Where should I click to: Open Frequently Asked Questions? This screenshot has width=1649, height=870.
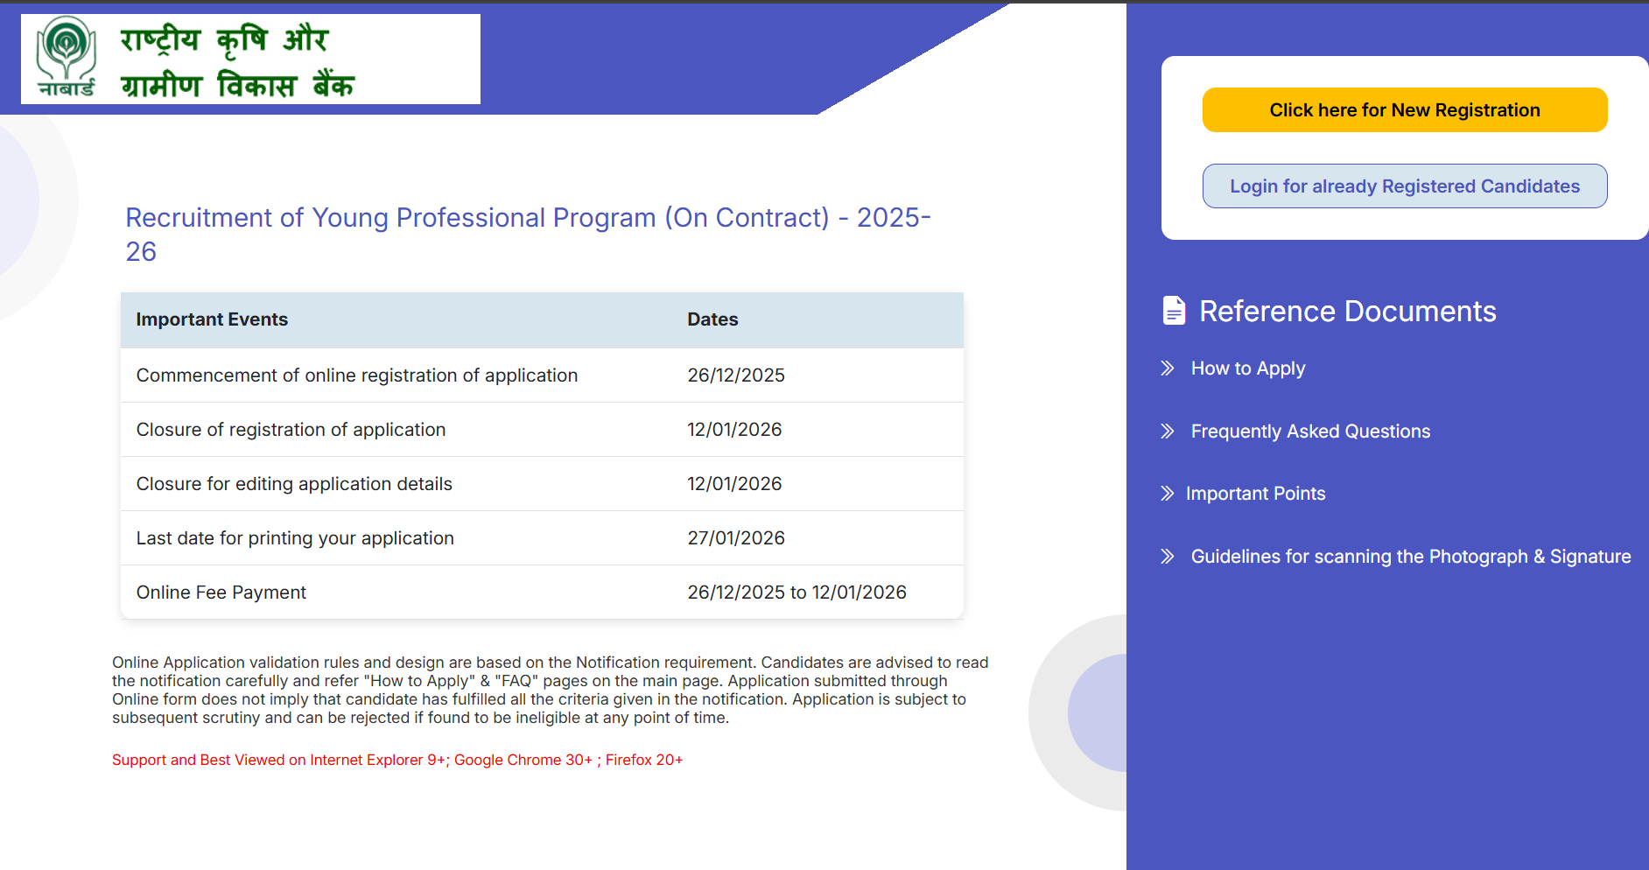1309,431
